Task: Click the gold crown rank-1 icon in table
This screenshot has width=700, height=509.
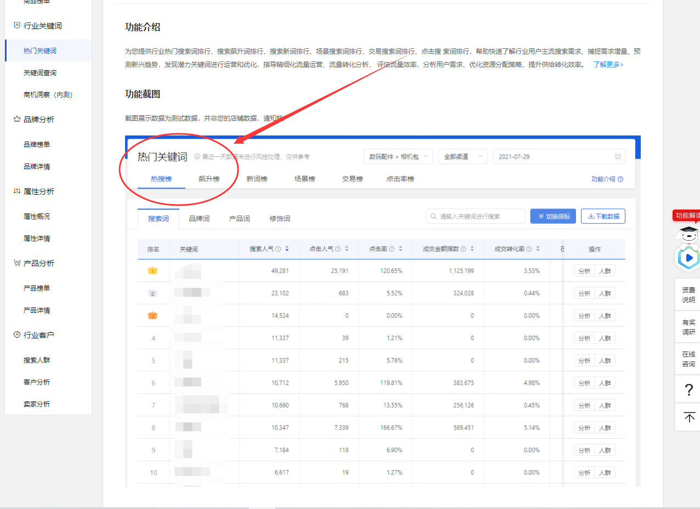Action: click(x=153, y=271)
